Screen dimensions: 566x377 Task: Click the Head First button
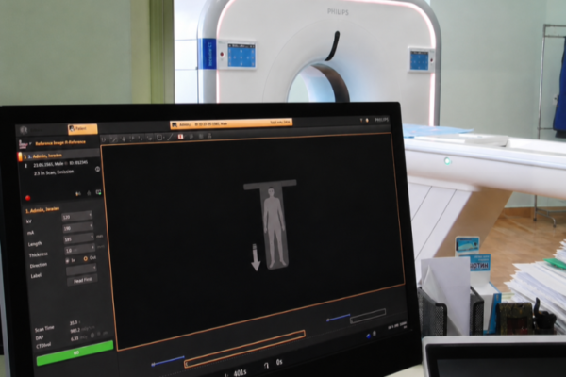tap(82, 280)
